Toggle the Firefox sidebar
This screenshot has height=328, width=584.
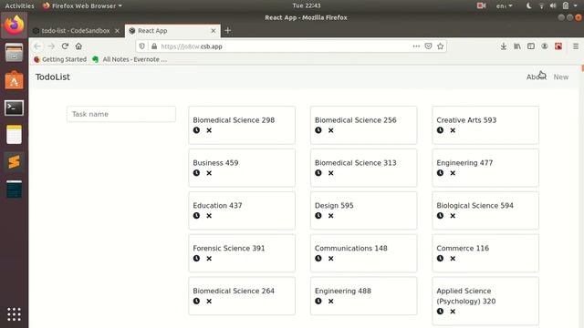click(x=531, y=46)
